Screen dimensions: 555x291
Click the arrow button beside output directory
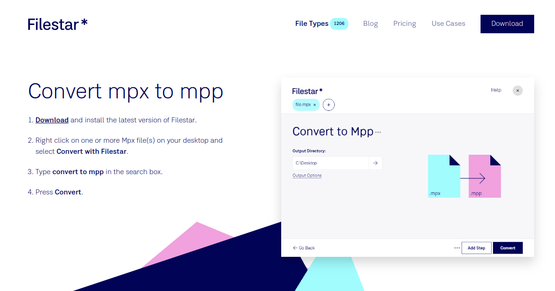pos(375,163)
